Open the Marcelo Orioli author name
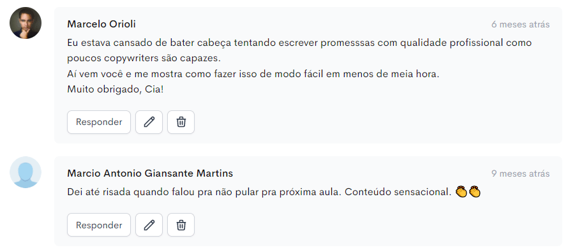 pyautogui.click(x=101, y=24)
